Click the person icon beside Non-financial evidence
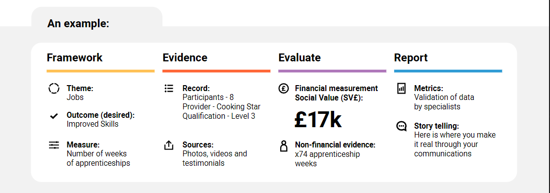The height and width of the screenshot is (193, 550). (284, 145)
